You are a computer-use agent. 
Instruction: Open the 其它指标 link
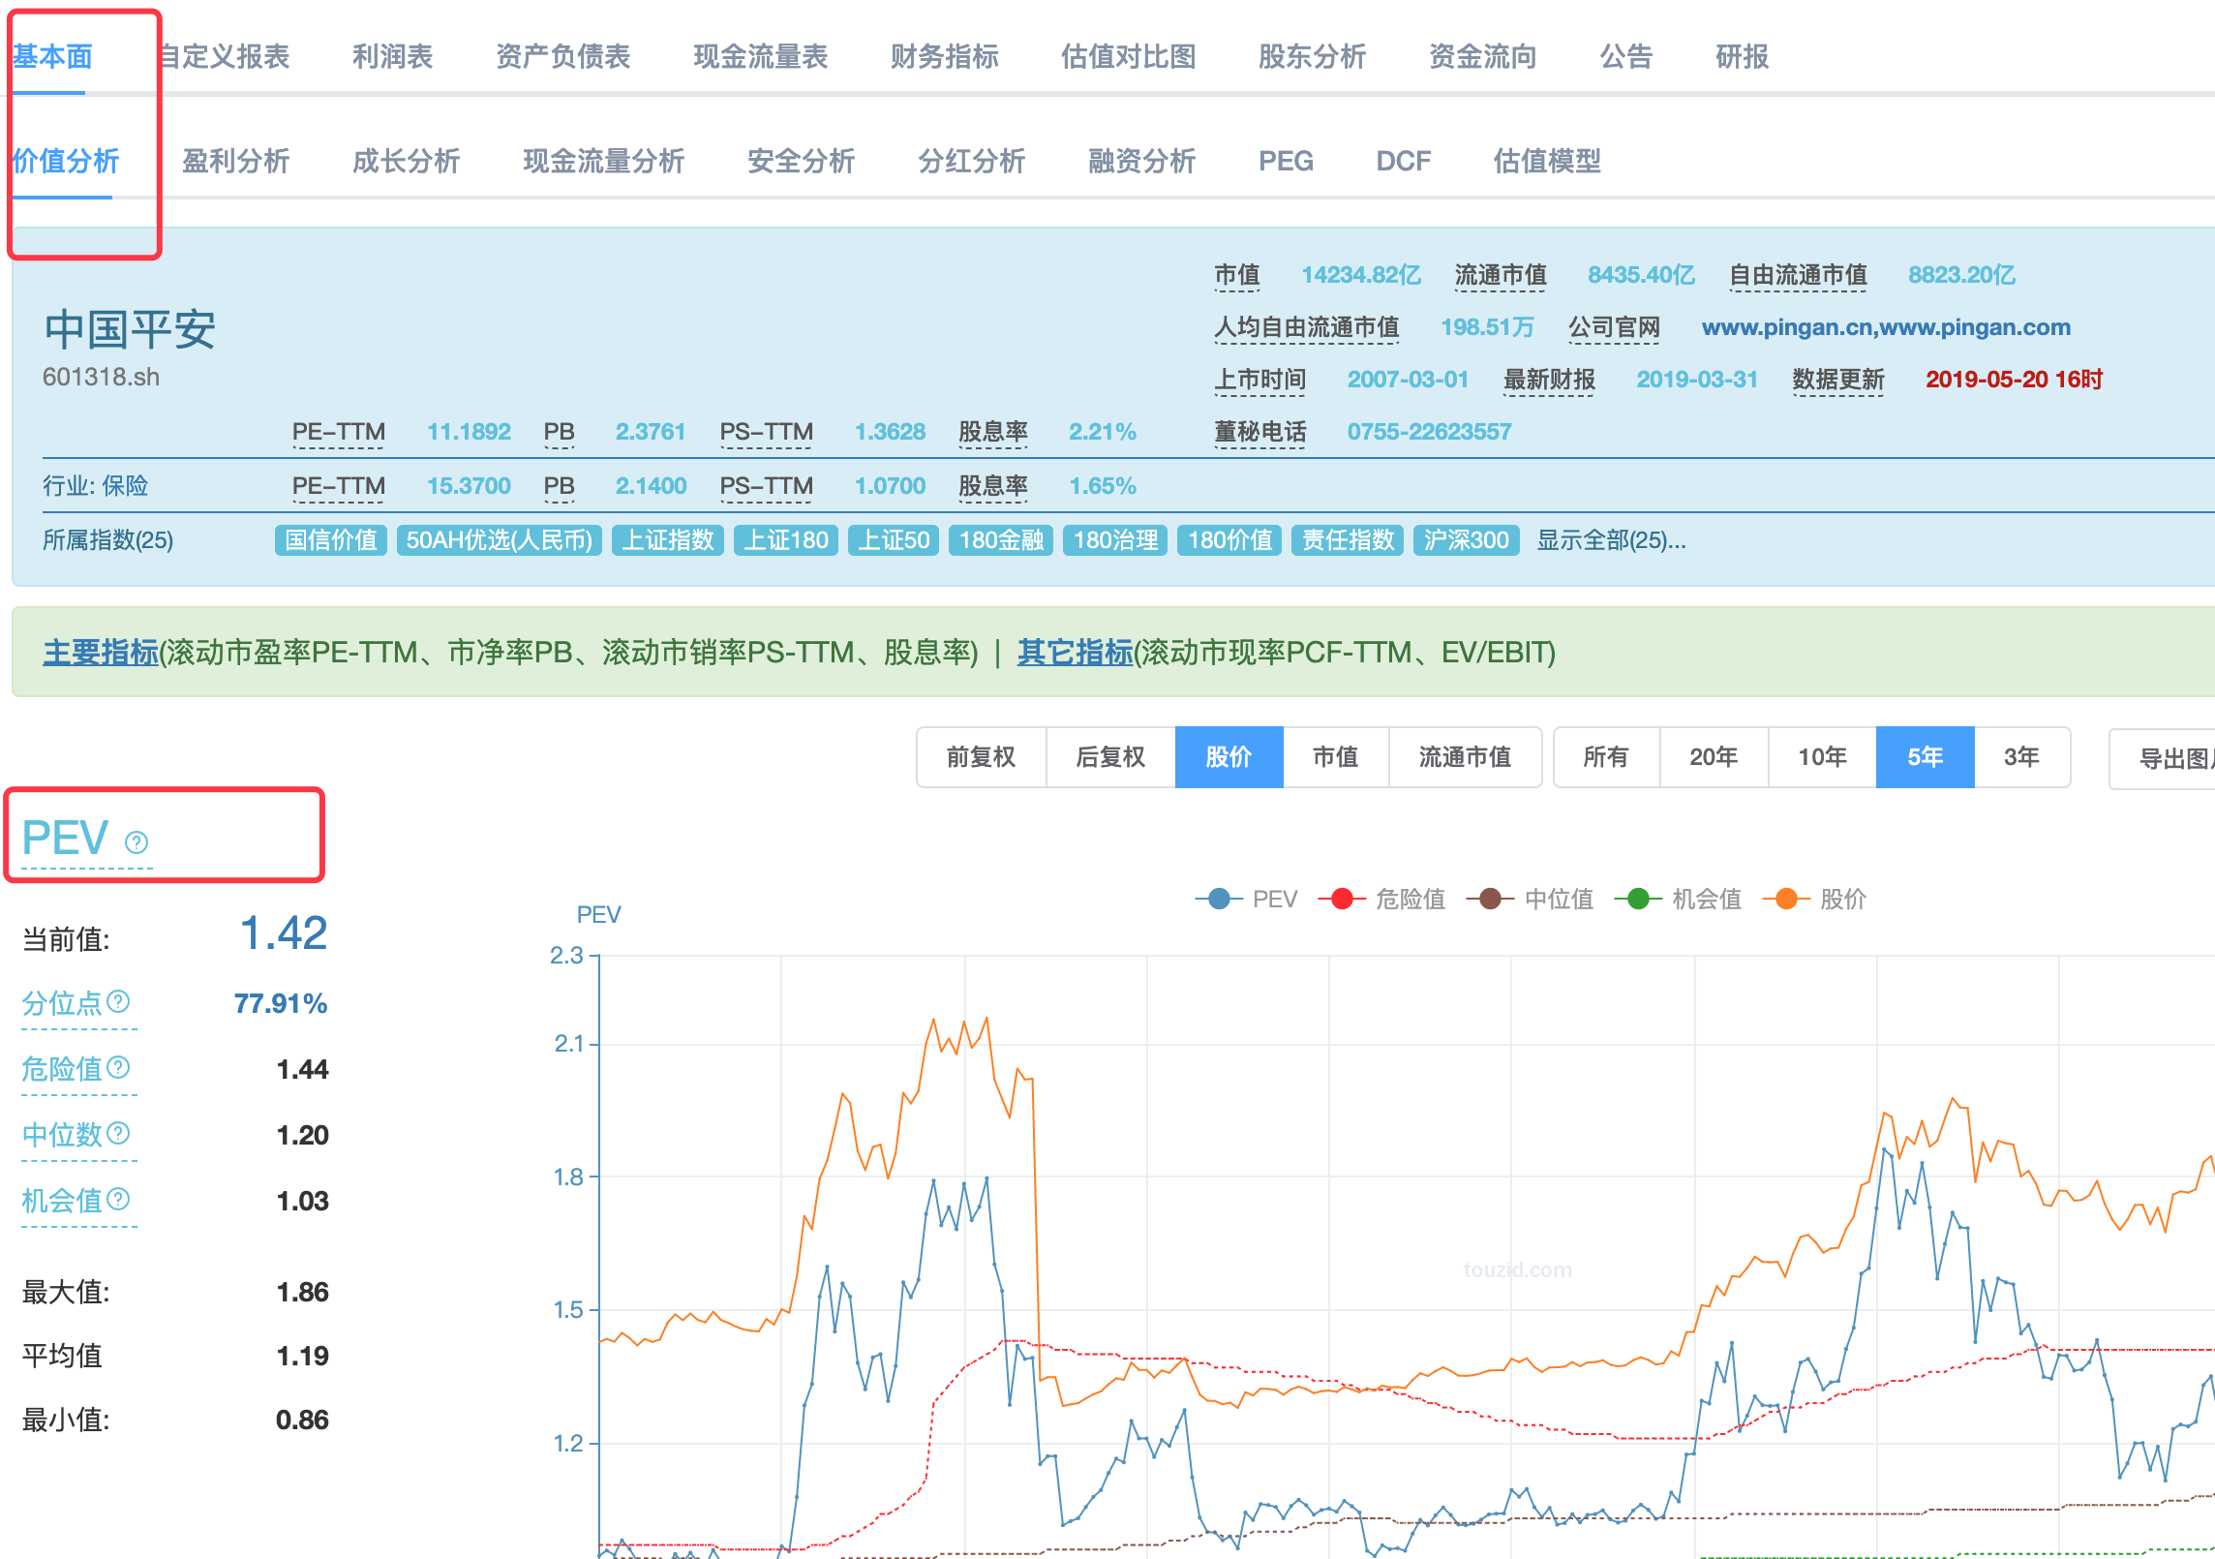pos(1075,652)
